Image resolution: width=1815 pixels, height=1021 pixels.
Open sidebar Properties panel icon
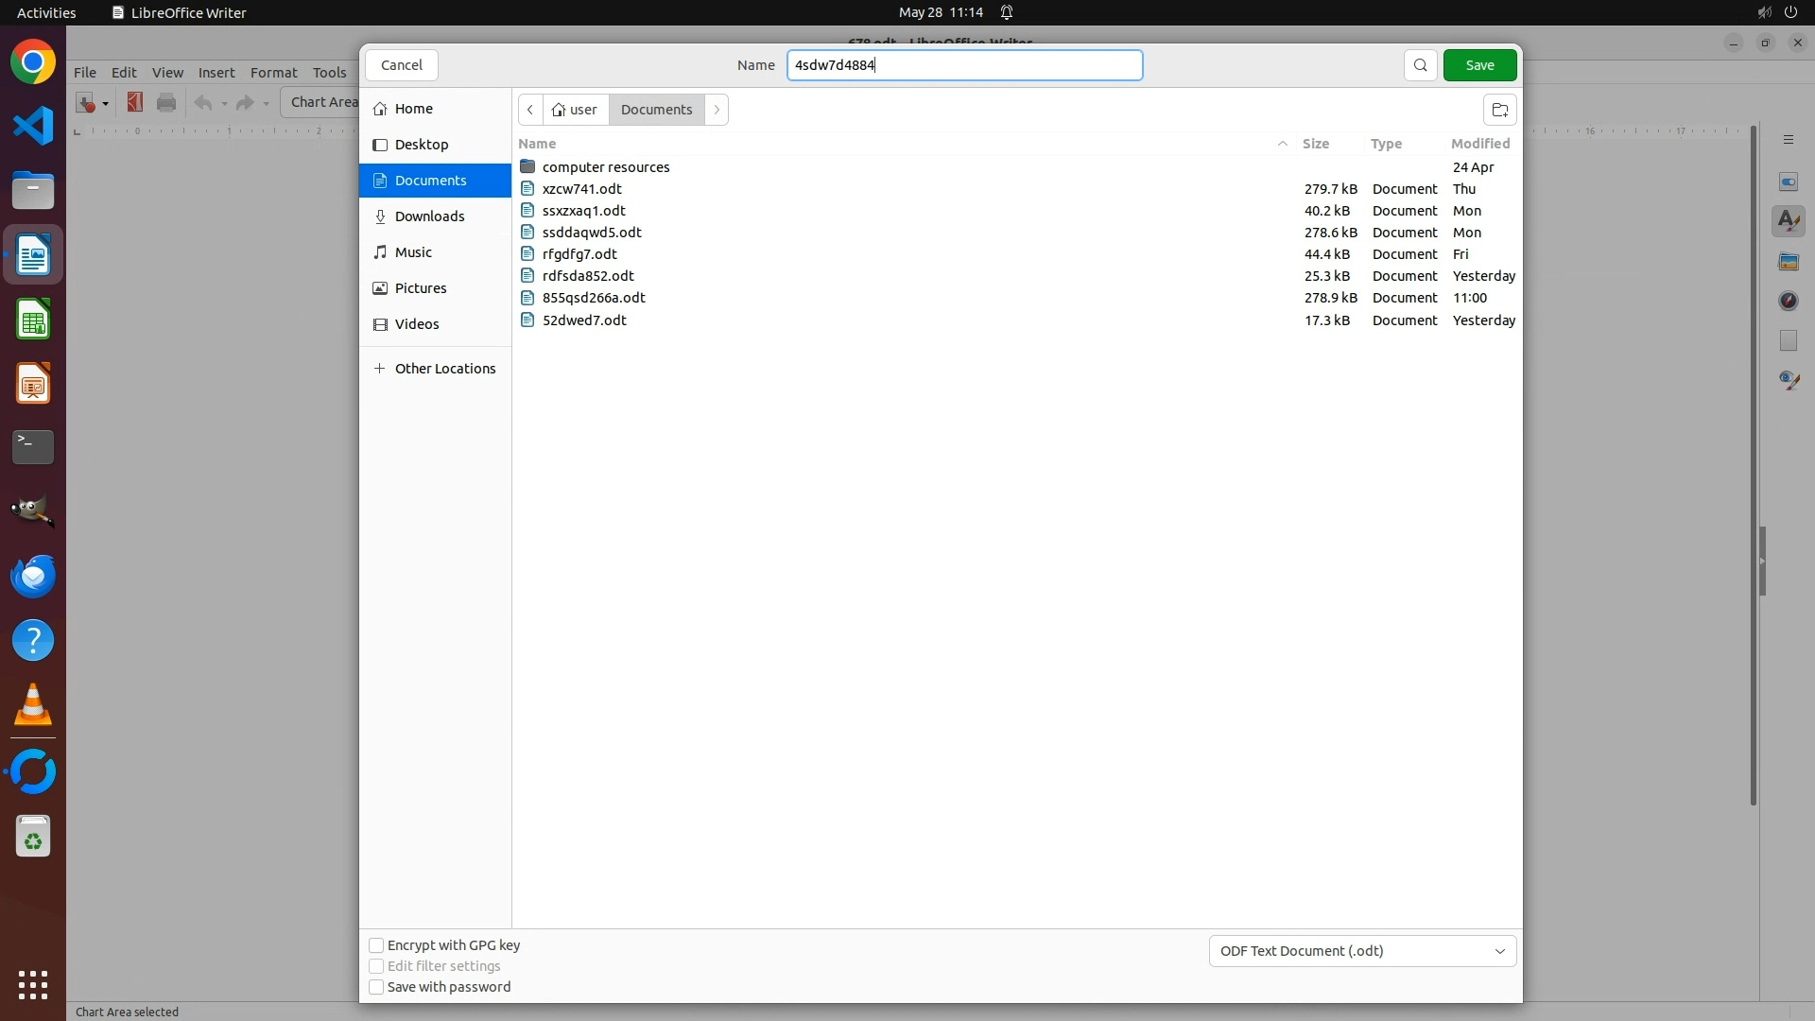1788,182
